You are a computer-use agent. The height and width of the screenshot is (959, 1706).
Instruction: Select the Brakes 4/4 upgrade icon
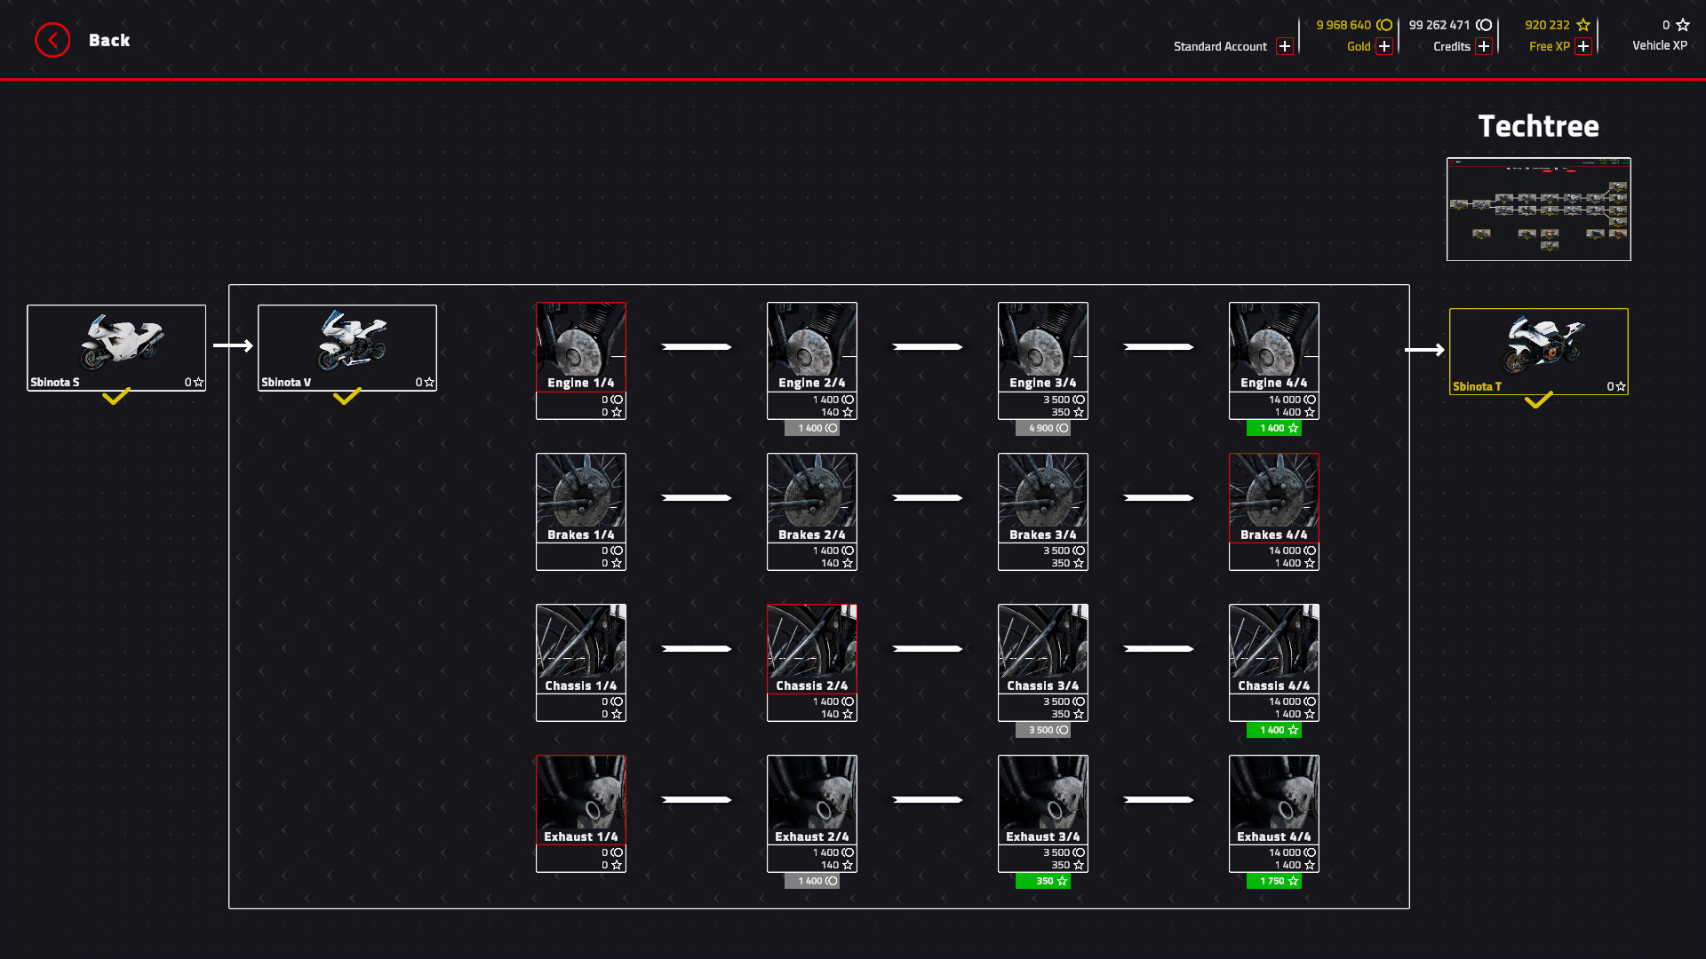coord(1273,497)
